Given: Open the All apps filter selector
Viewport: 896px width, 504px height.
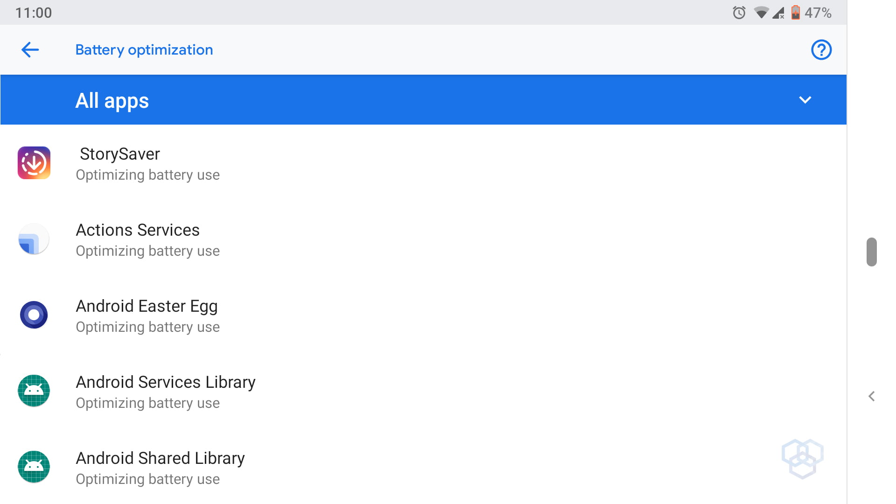Looking at the screenshot, I should coord(112,100).
